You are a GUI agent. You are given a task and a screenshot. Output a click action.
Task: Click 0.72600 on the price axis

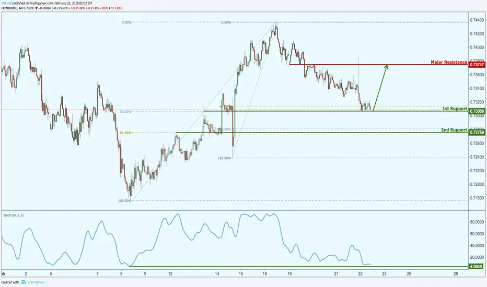(477, 143)
